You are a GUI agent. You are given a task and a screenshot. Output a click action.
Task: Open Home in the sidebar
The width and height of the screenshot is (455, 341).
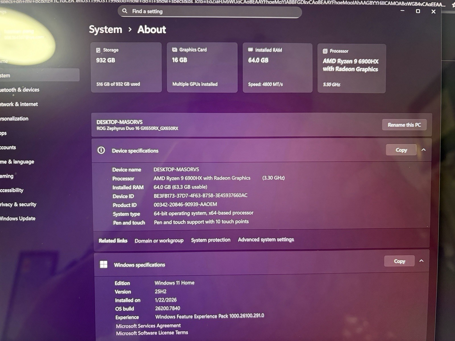tap(4, 61)
